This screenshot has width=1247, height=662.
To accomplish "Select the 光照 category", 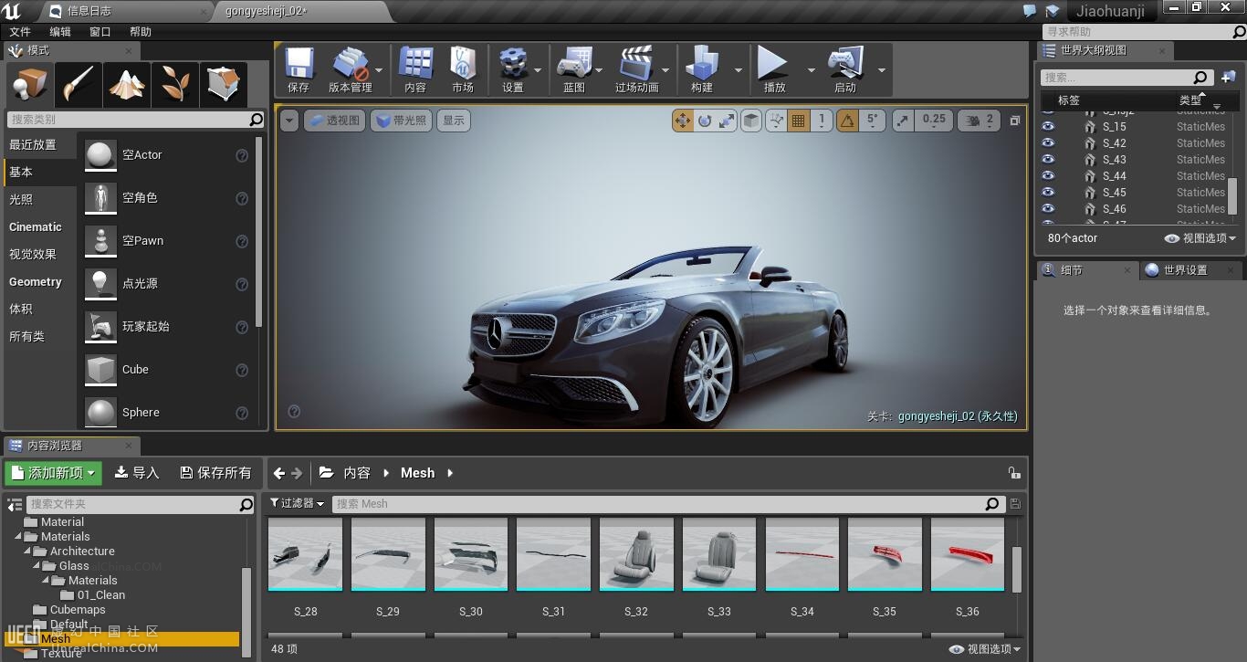I will click(x=40, y=199).
